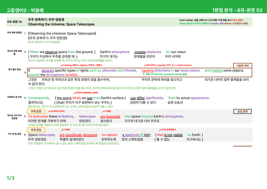Click the Korean phrase '지구의 대기권 너머 우주로'
Image resolution: width=267 pixels, height=189 pixels.
(x=142, y=121)
